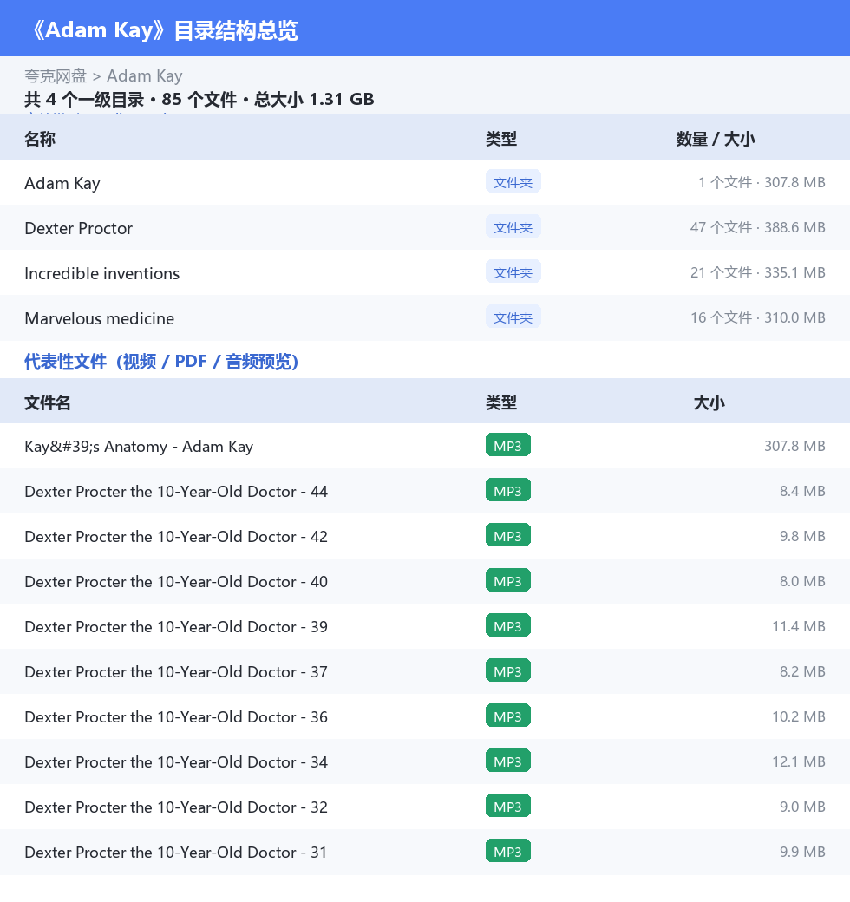Click the 12.1 MB size cell

tap(798, 761)
